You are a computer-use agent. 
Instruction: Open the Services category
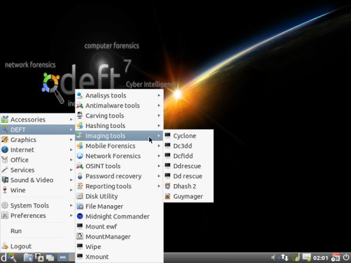[37, 169]
